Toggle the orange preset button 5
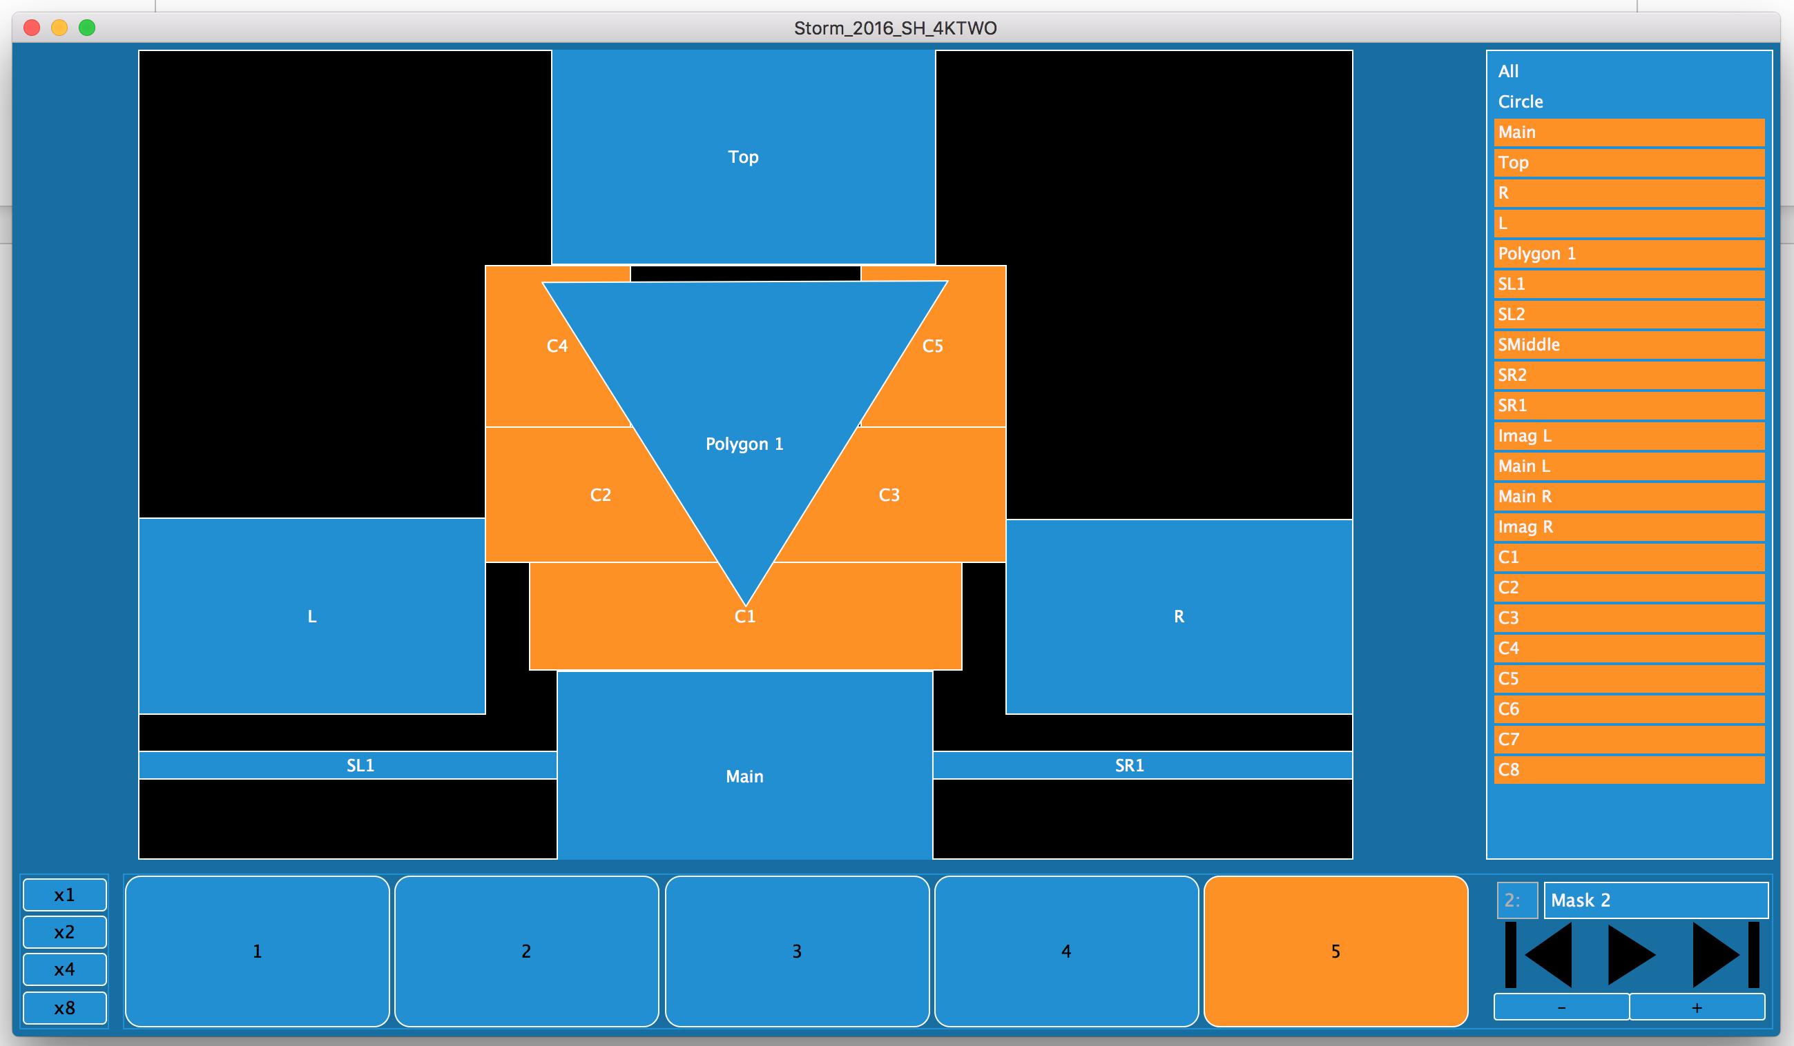 point(1335,951)
